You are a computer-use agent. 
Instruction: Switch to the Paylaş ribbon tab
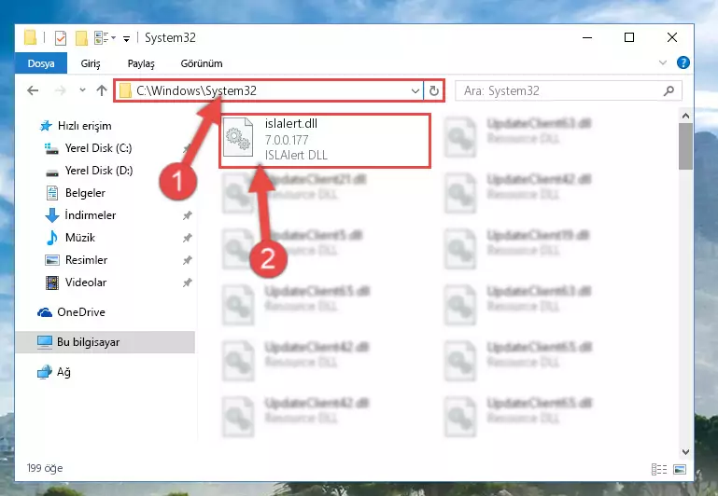141,63
